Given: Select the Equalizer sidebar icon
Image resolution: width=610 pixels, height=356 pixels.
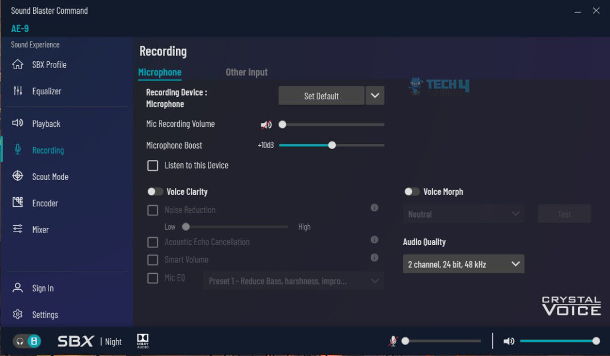Looking at the screenshot, I should [17, 91].
